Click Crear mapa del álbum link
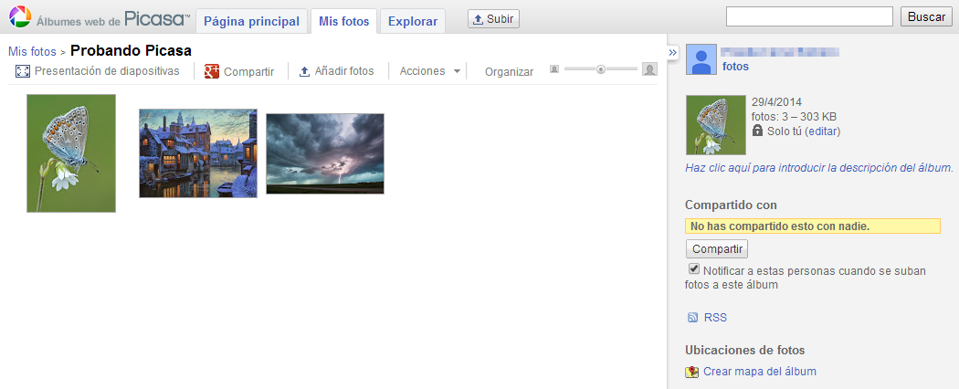Viewport: 959px width, 389px height. point(760,372)
